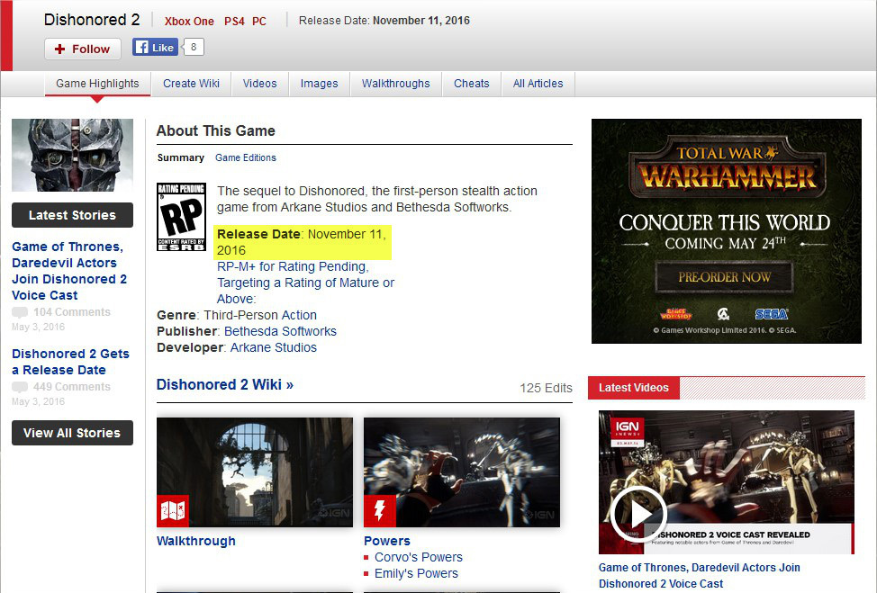Click the Latest Stories button
The image size is (877, 593).
[x=73, y=215]
